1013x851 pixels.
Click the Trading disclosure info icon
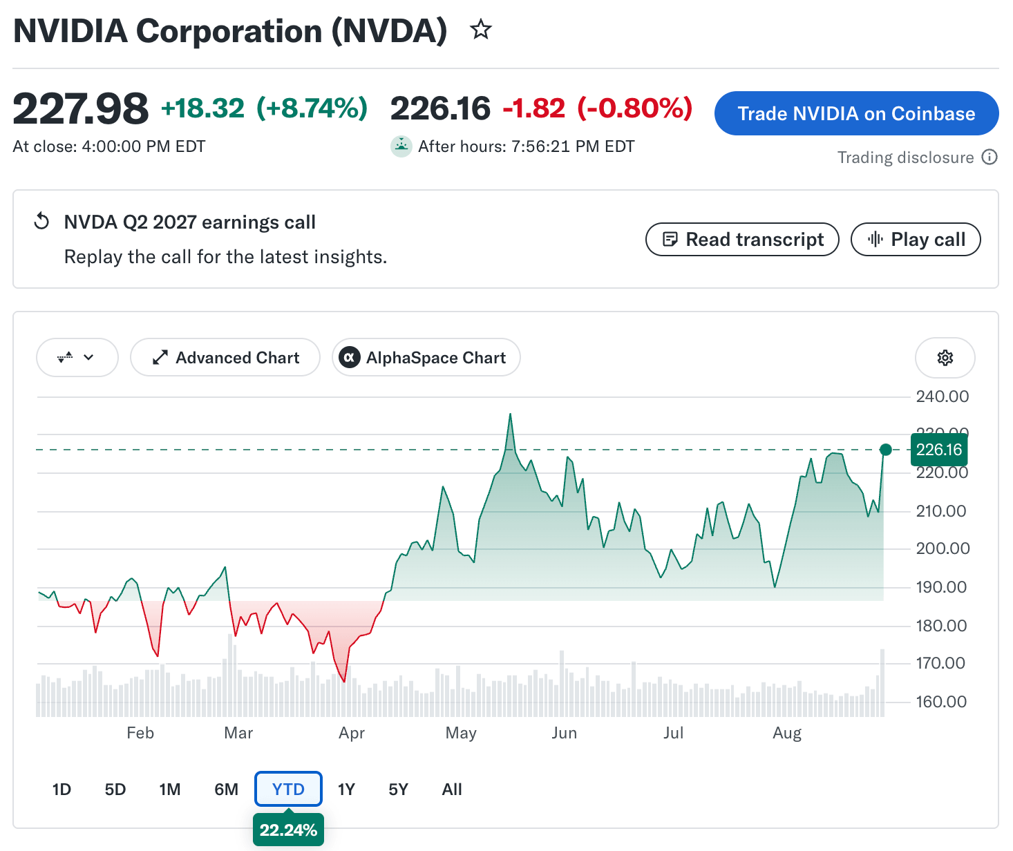click(990, 157)
